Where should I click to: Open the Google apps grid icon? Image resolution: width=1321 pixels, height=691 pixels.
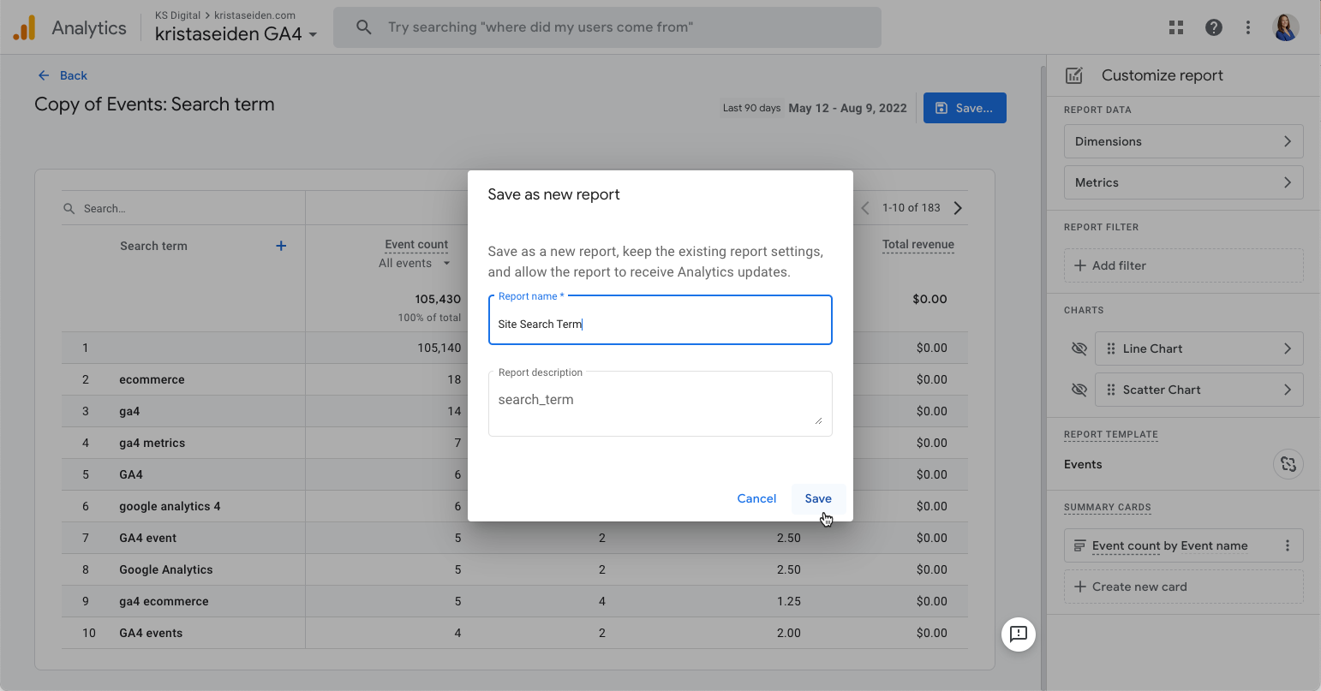(x=1176, y=27)
